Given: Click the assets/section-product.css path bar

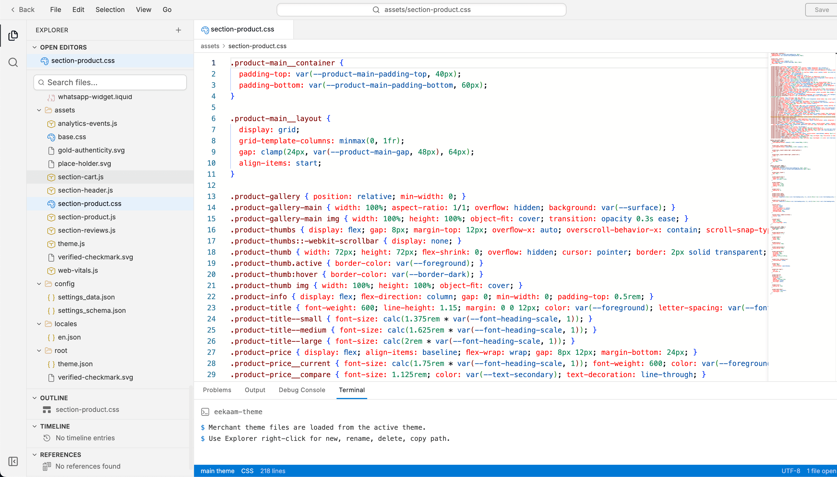Looking at the screenshot, I should pyautogui.click(x=422, y=10).
